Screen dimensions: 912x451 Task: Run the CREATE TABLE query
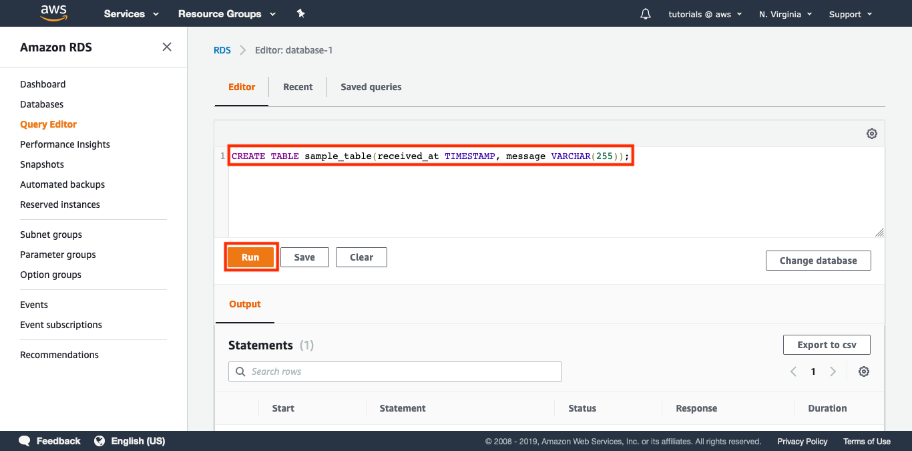250,257
